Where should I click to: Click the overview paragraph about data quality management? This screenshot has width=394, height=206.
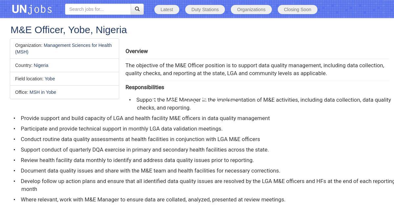(255, 69)
